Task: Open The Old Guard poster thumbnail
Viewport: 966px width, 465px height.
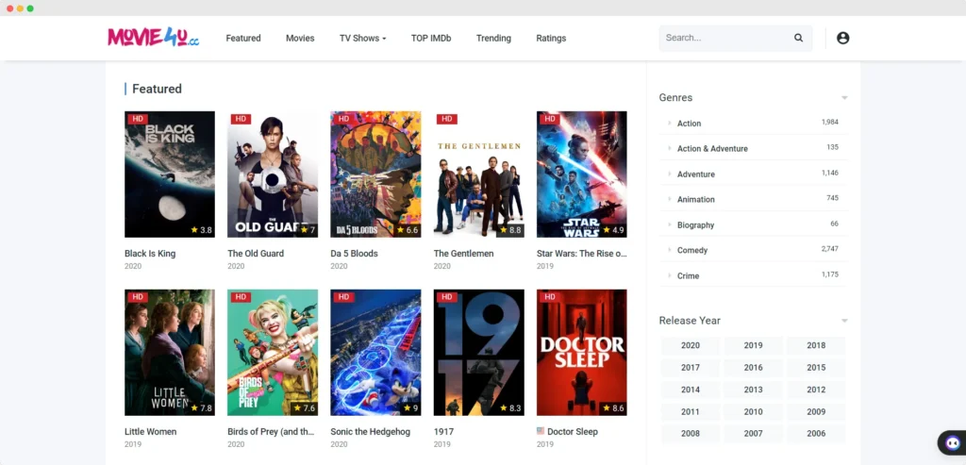Action: point(273,174)
